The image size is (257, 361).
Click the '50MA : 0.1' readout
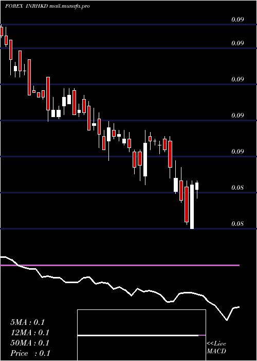[x=30, y=343]
